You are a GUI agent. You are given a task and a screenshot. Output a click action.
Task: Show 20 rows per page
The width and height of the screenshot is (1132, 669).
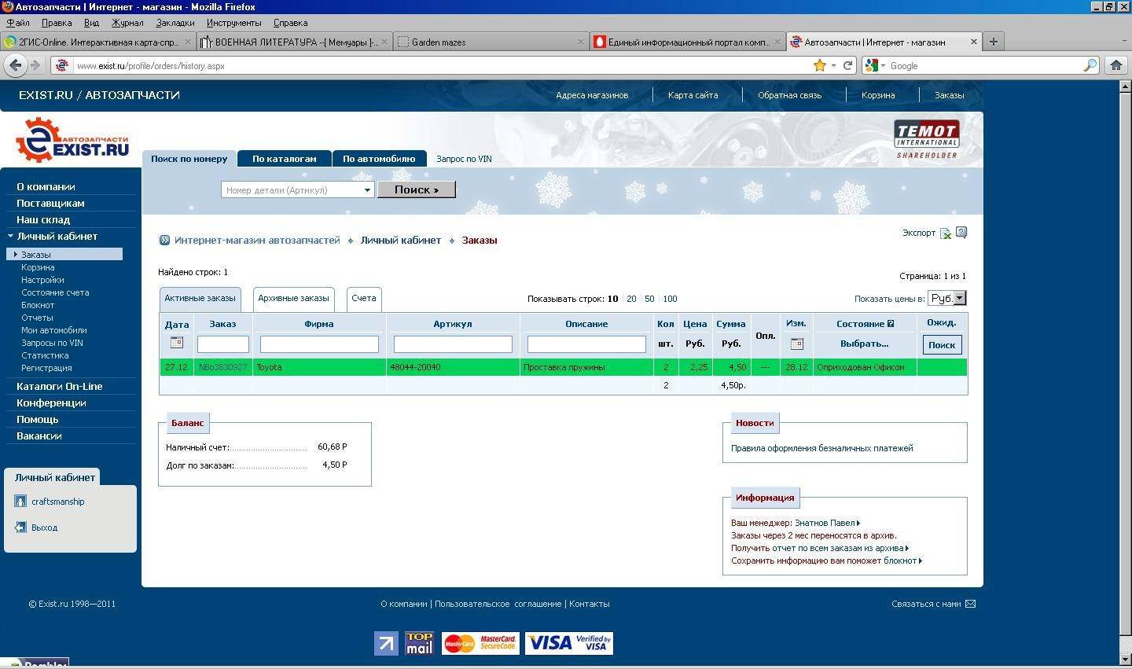pyautogui.click(x=631, y=299)
